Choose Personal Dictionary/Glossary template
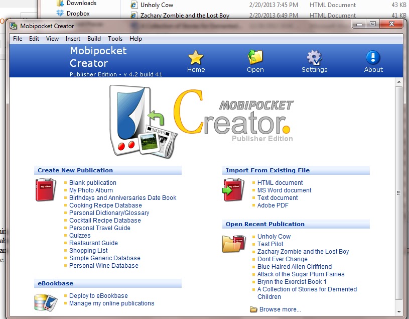This screenshot has height=319, width=409. (109, 213)
